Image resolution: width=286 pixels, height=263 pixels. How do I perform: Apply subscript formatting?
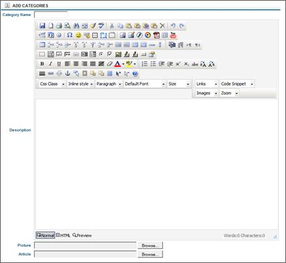pyautogui.click(x=186, y=64)
